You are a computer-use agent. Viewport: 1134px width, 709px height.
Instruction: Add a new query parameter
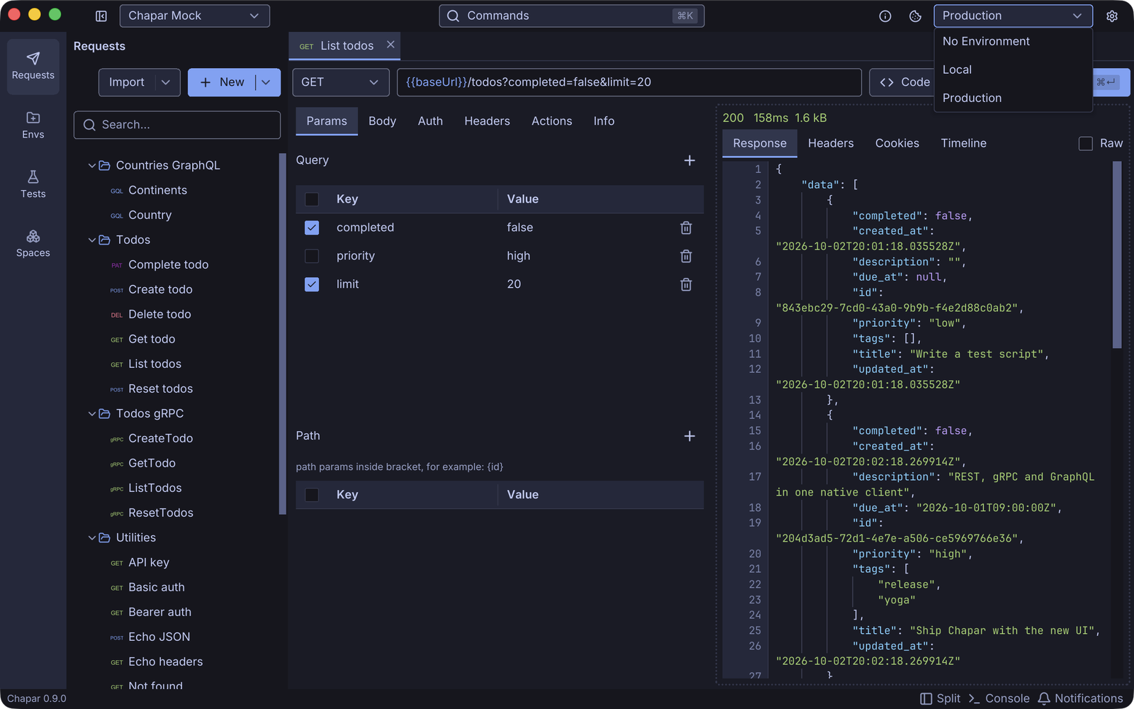pos(690,160)
